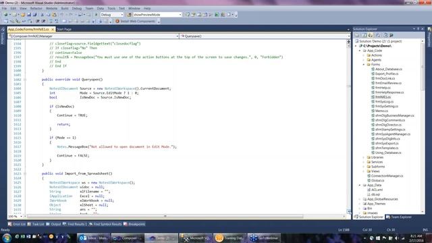Open the Find Results 1 tab
This screenshot has width=432, height=243.
pyautogui.click(x=75, y=224)
